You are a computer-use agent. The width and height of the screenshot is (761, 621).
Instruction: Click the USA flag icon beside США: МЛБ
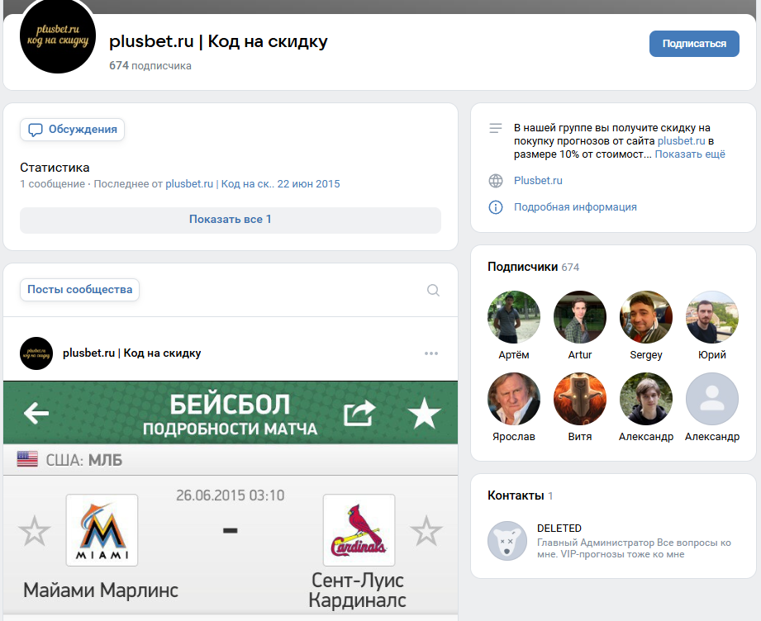click(x=27, y=459)
